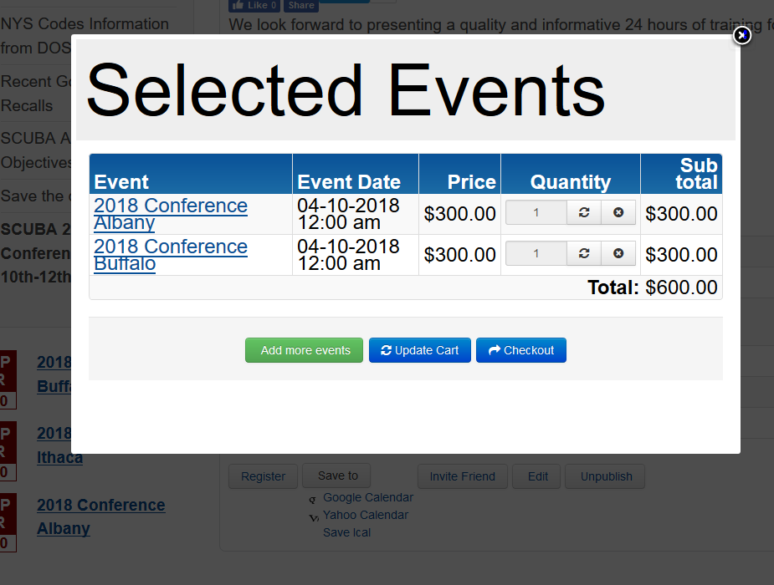Click the Invite Friend button
Screen dimensions: 774x585
point(463,476)
